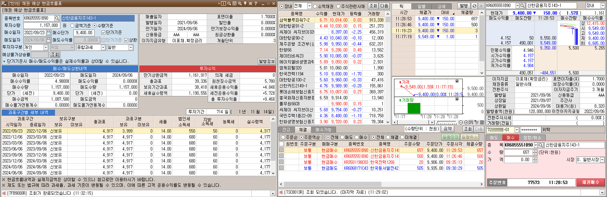This screenshot has width=607, height=197.
Task: Click the 발행정보 button
Action: pos(267,61)
